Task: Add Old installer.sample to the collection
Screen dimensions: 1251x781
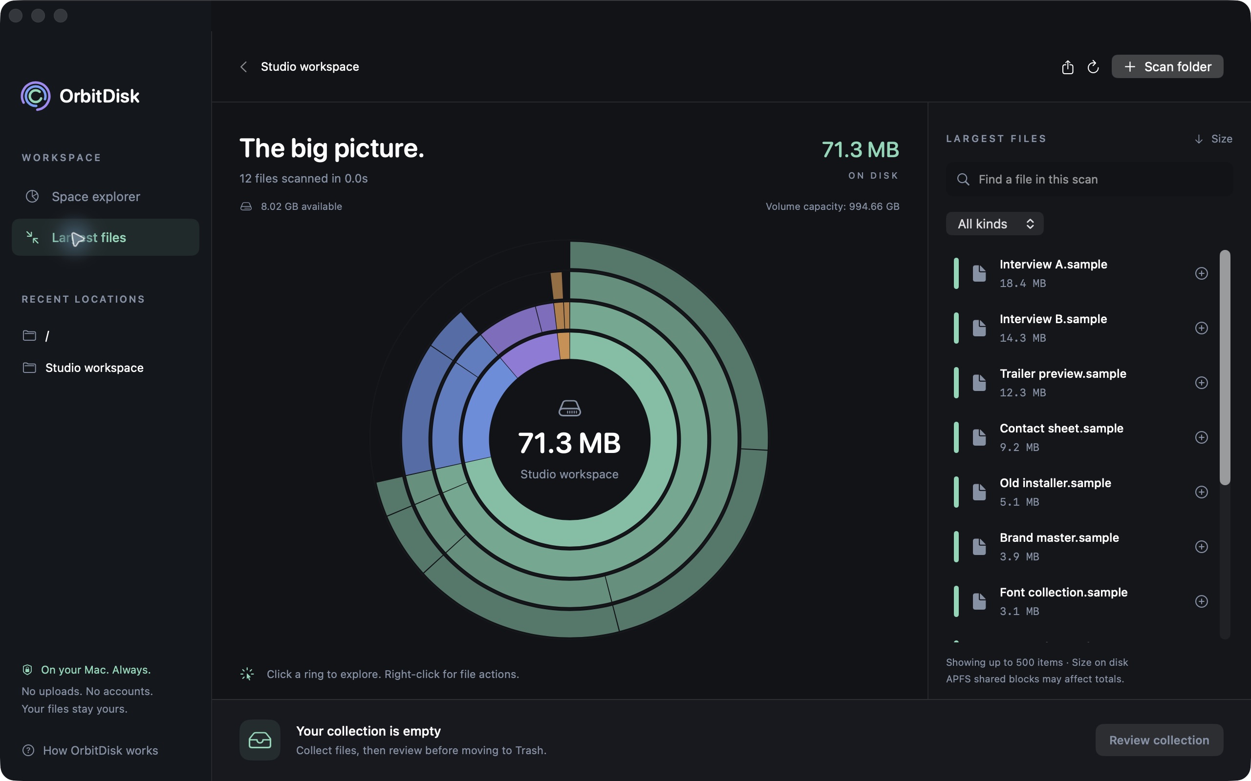Action: tap(1201, 492)
